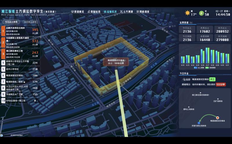
Task: Click the dashboard title 湘江智能土方调运数字孪生
Action: pos(22,11)
